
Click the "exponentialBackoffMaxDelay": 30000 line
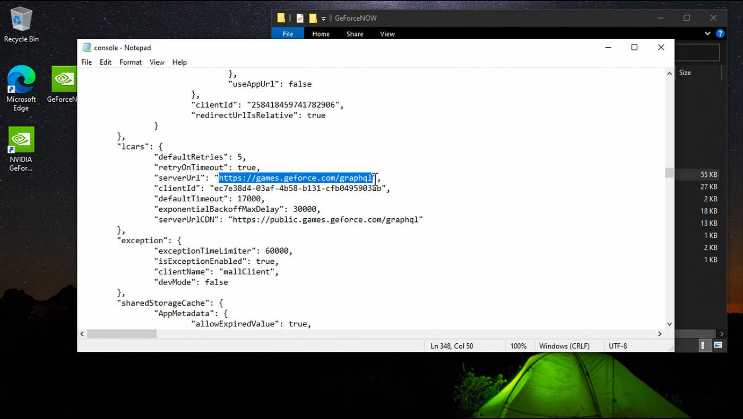237,209
